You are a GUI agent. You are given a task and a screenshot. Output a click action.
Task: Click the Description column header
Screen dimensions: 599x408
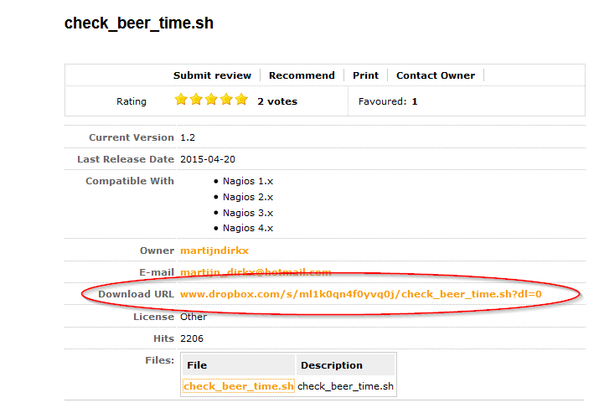332,365
